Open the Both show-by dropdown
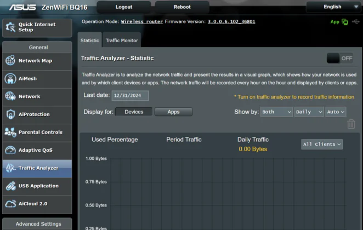The height and width of the screenshot is (230, 363). tap(276, 112)
